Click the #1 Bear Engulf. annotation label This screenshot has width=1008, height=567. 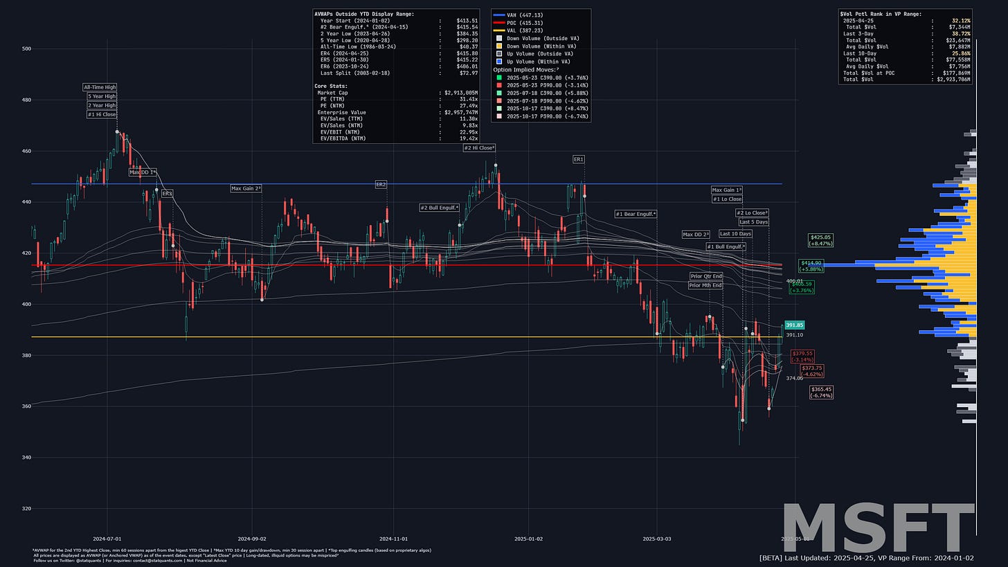[636, 214]
